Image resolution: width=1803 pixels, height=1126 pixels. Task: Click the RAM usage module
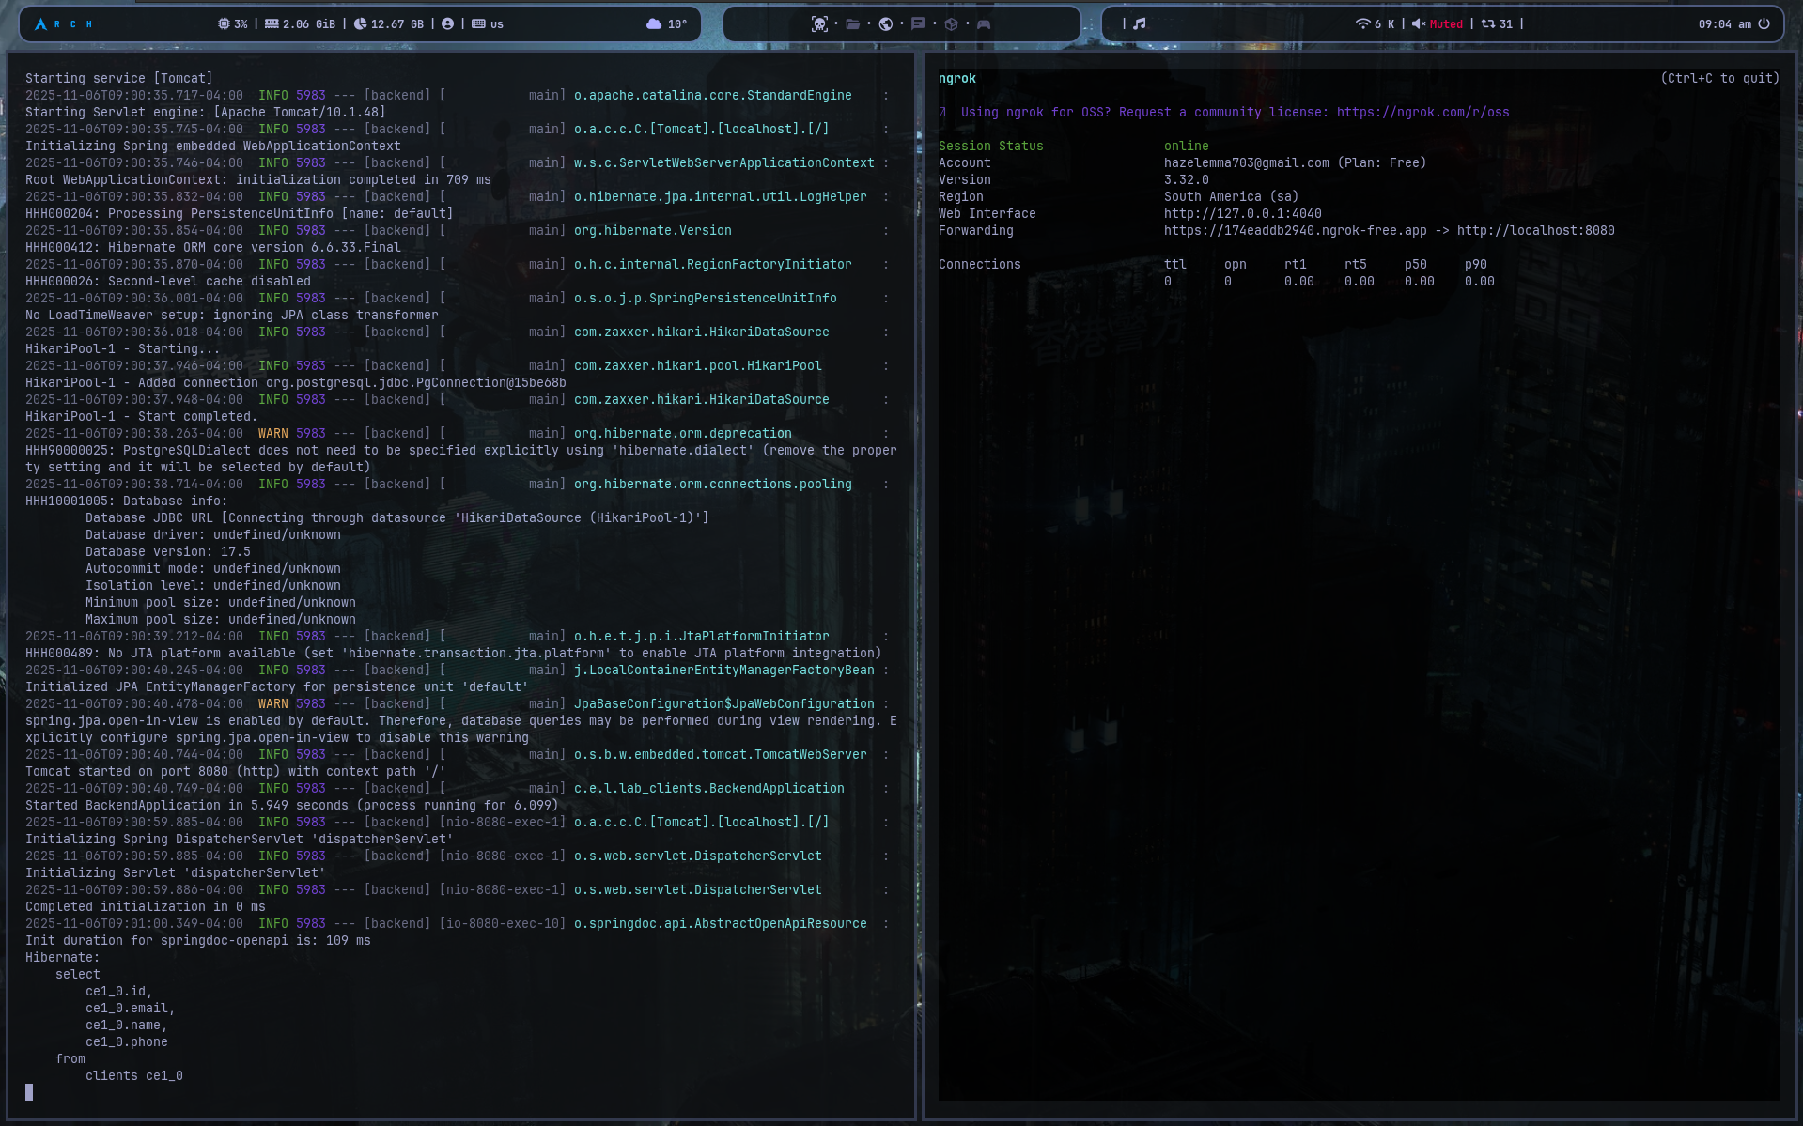tap(300, 24)
